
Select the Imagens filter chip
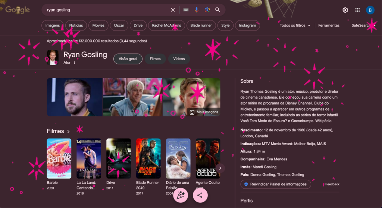pyautogui.click(x=52, y=26)
